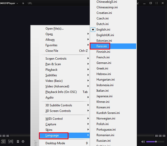This screenshot has width=167, height=146.
Task: Choose Kurdish Sorani.ini language
Action: click(x=113, y=113)
